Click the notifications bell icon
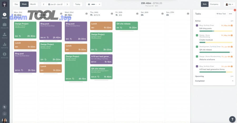Viewport: 237px width, 123px height. [4, 114]
